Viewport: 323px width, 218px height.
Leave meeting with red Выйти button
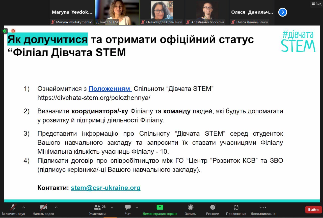click(x=313, y=210)
